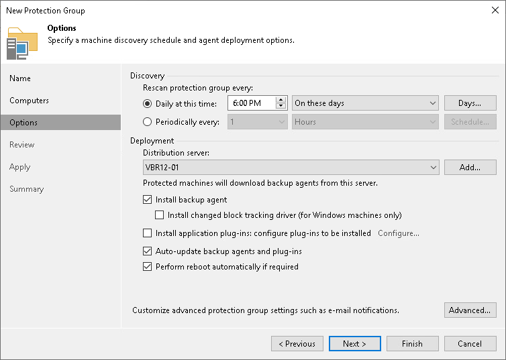This screenshot has height=360, width=506.
Task: Toggle the Install backup agent checkbox
Action: coord(148,200)
